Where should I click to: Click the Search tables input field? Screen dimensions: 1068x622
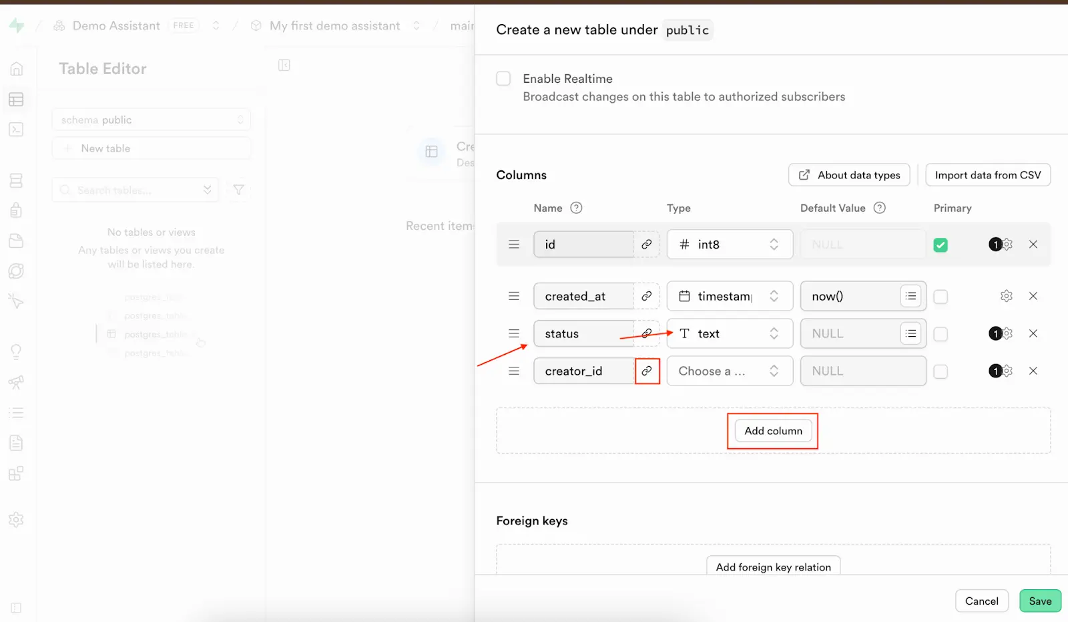pos(133,190)
